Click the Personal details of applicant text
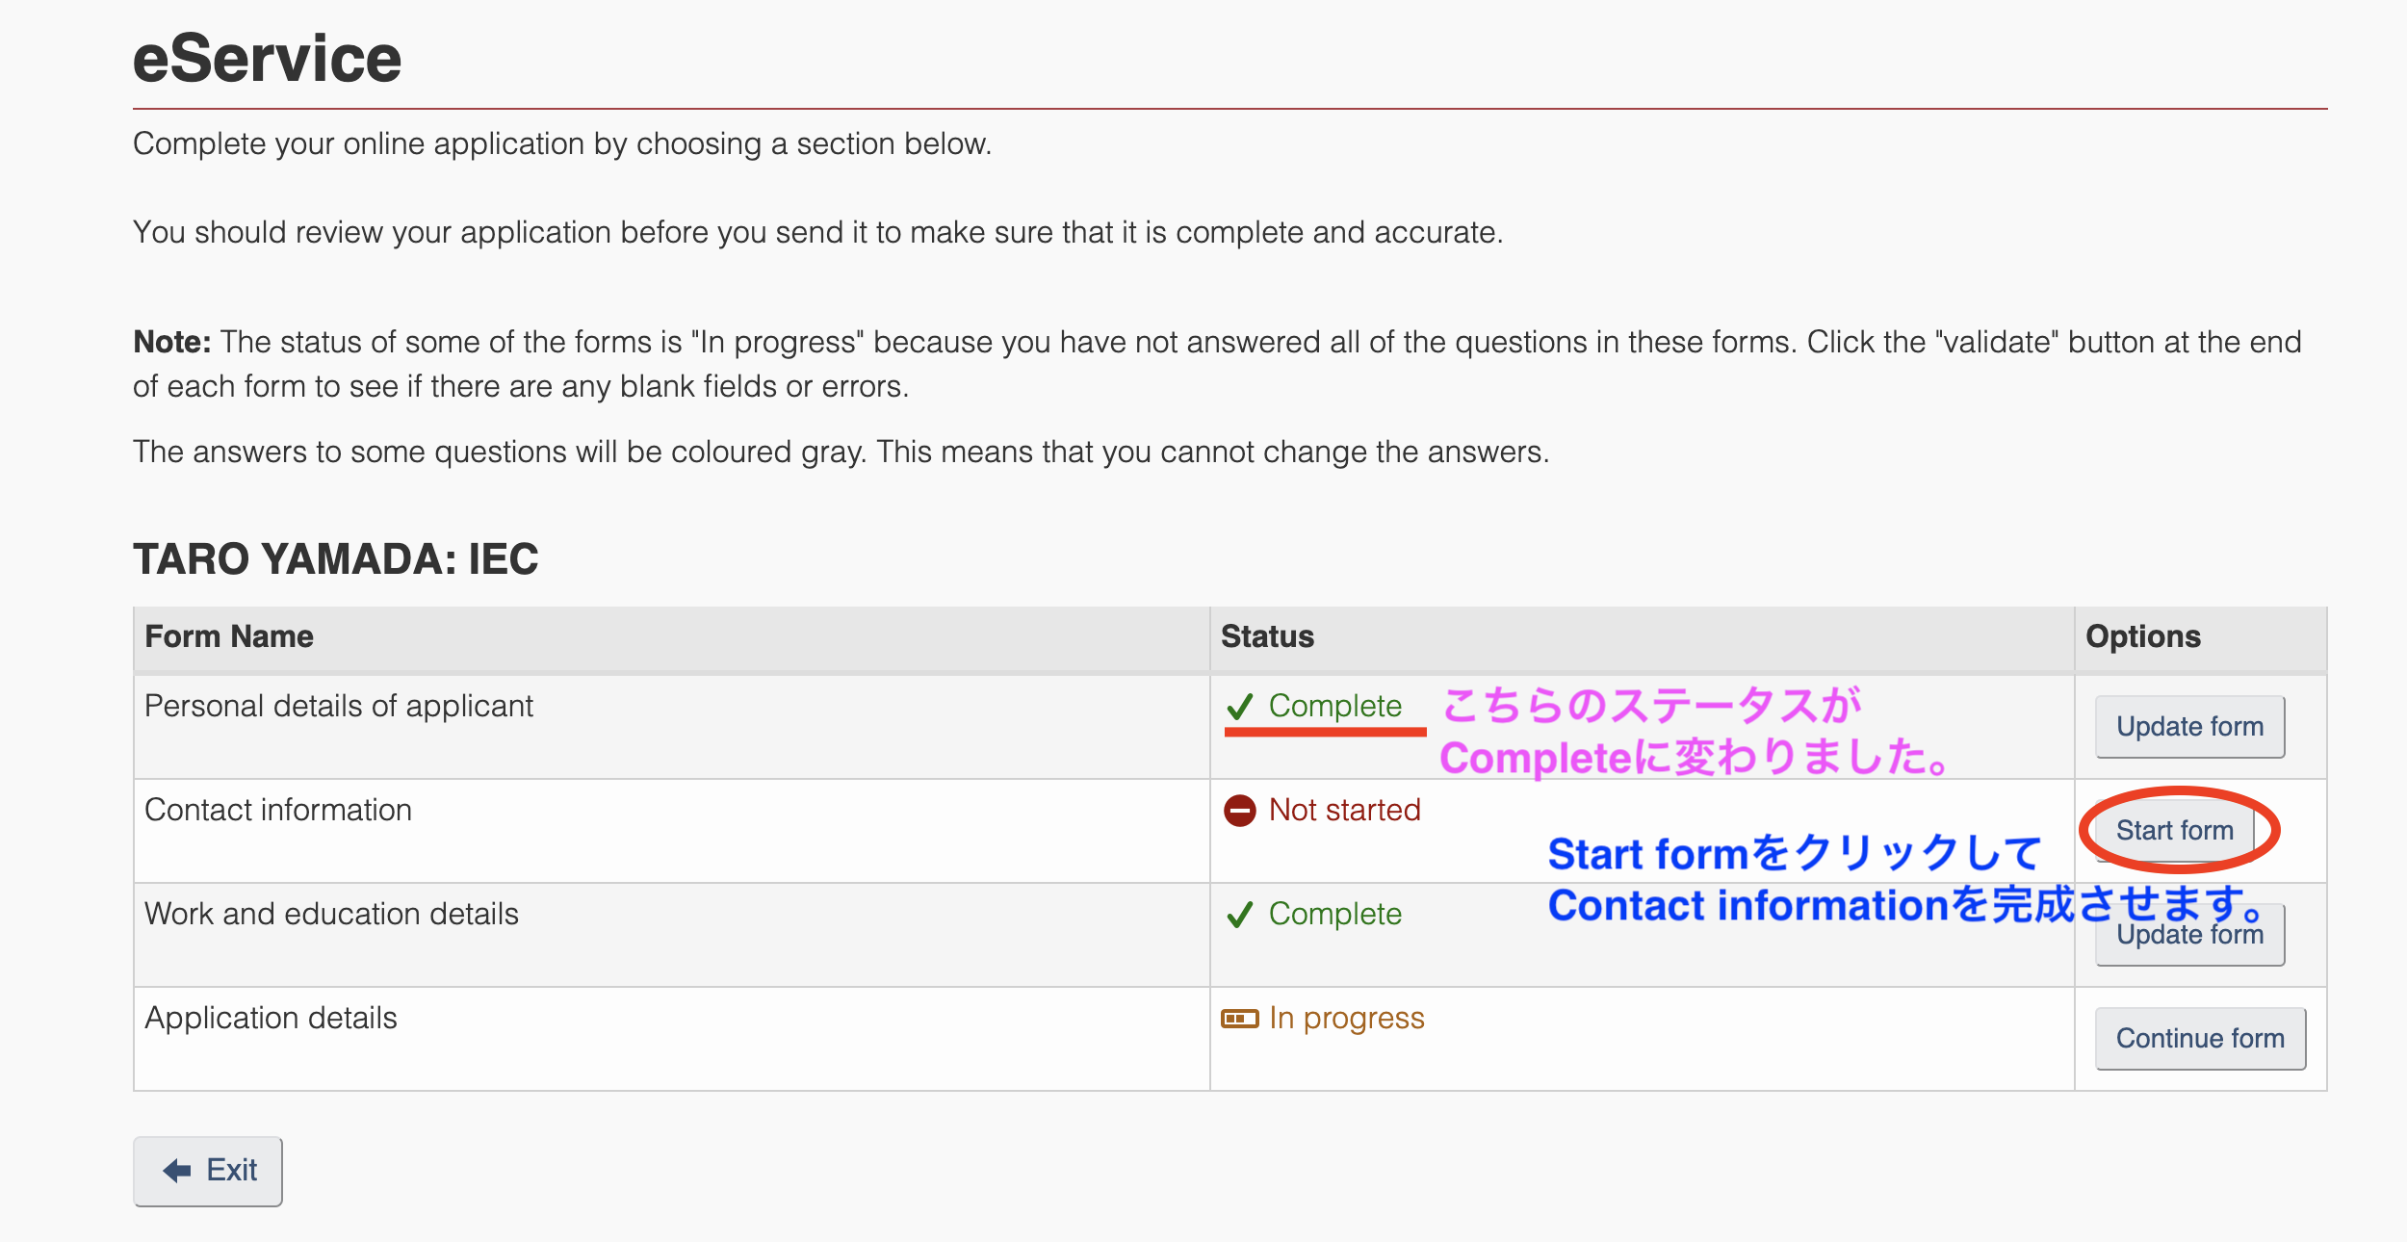This screenshot has width=2407, height=1242. [x=338, y=707]
